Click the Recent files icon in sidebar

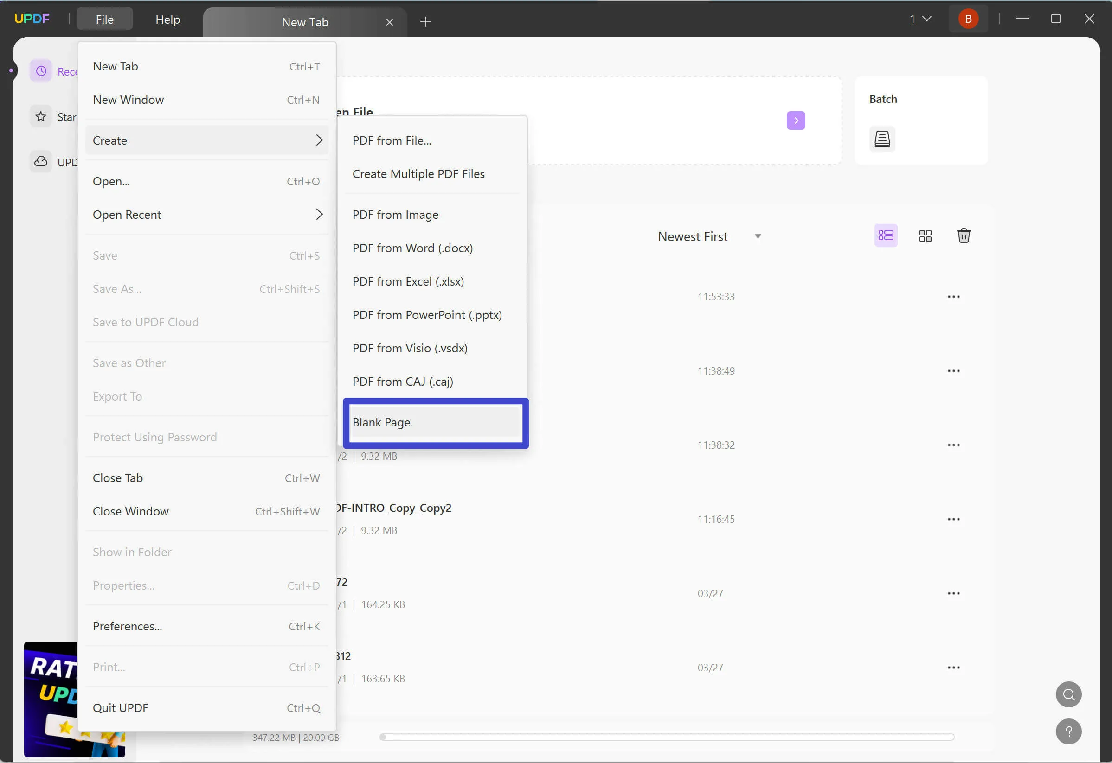coord(40,71)
